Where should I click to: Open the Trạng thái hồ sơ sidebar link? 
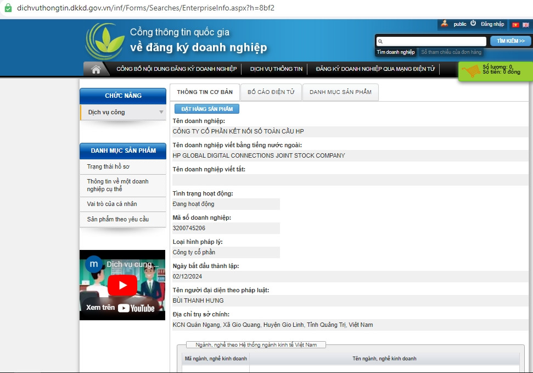click(108, 167)
